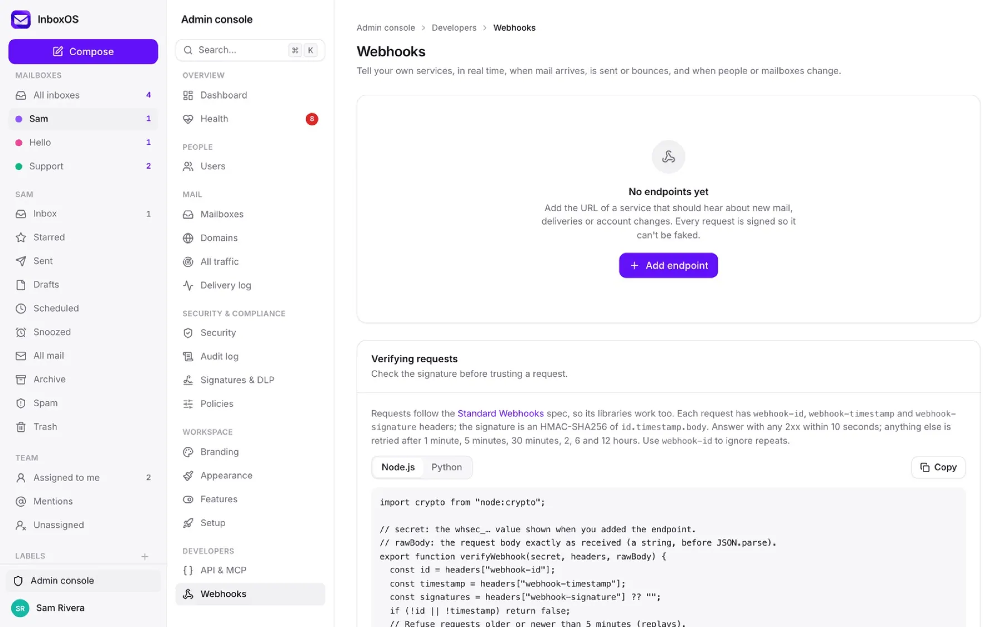Open the Drafts folder
1003x627 pixels.
point(83,285)
